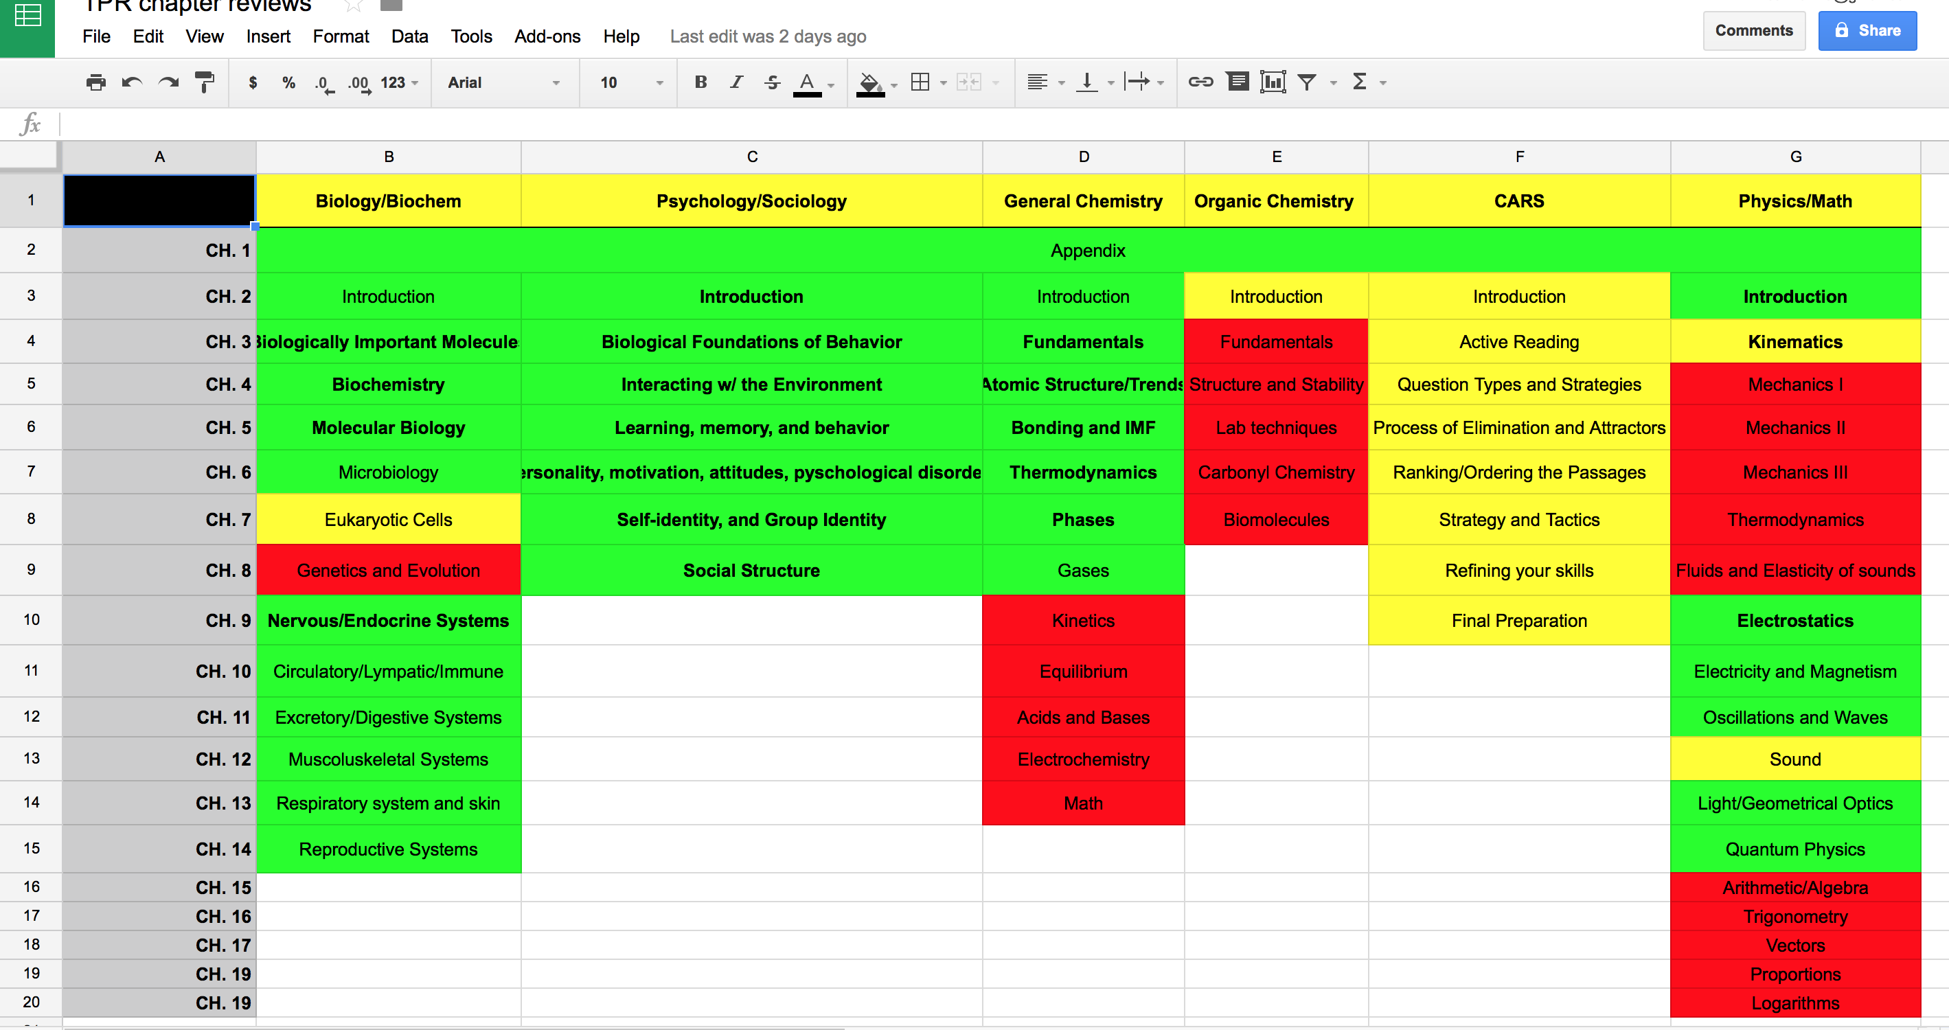Viewport: 1949px width, 1030px height.
Task: Open the Fill color bucket
Action: coord(870,83)
